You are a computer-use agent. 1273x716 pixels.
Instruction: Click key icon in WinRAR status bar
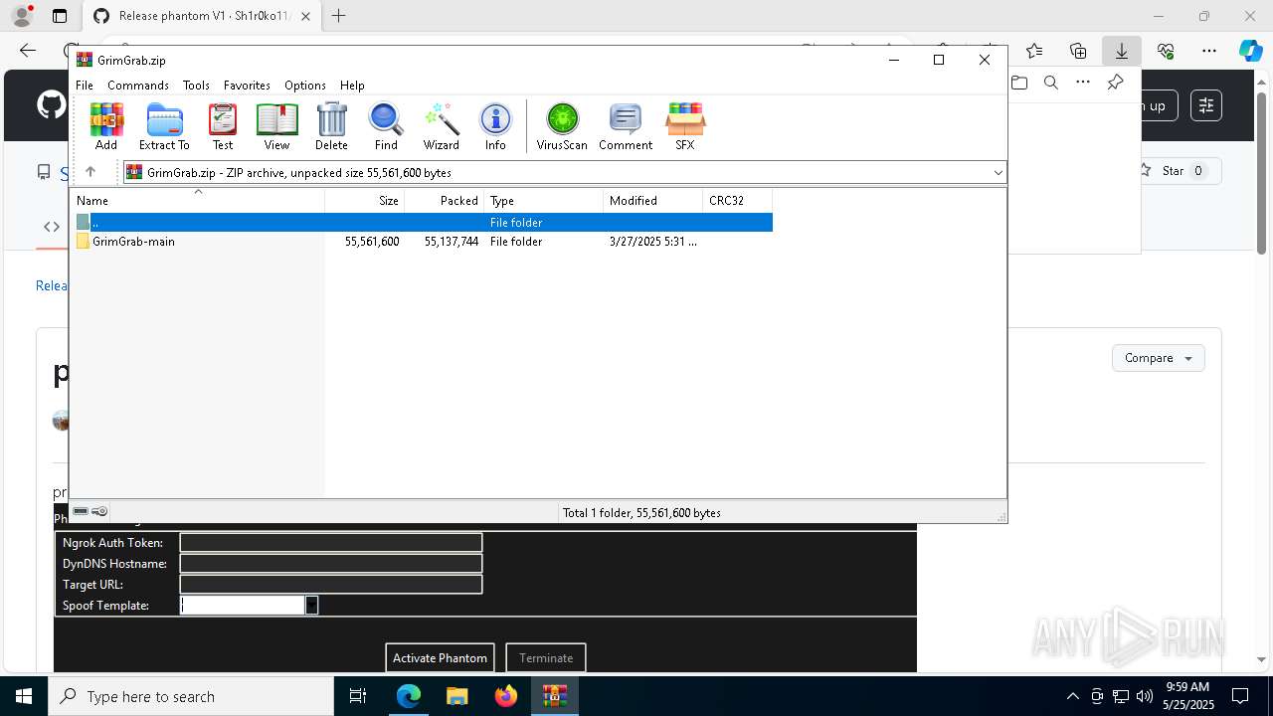[x=99, y=511]
